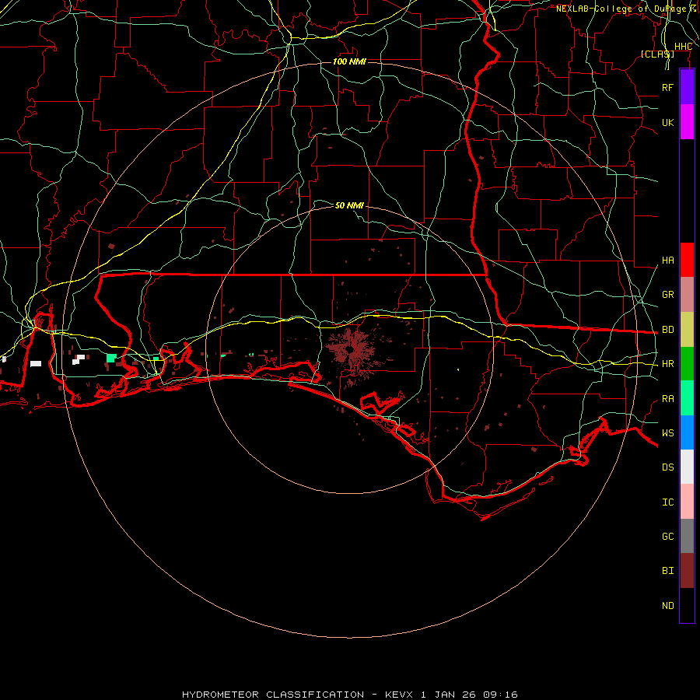Click the "RA" legend label
This screenshot has height=700, width=700.
coord(667,399)
